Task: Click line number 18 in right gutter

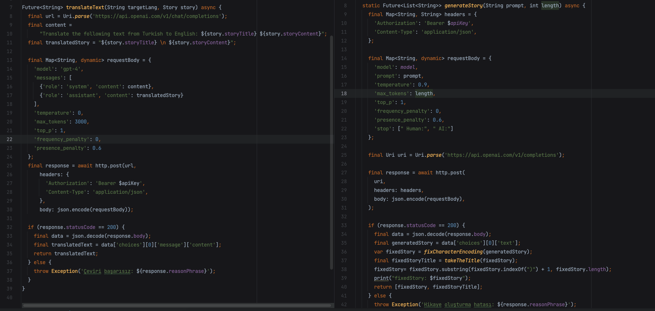Action: [344, 93]
